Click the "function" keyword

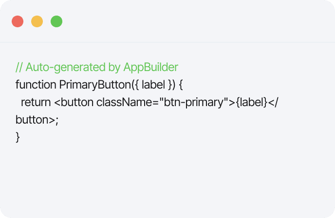[x=36, y=84]
